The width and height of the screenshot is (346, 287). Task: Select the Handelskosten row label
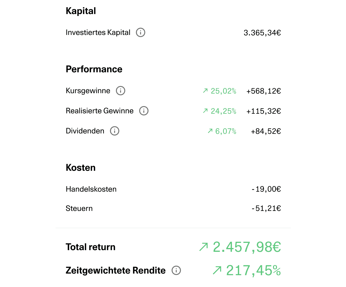[x=91, y=189]
